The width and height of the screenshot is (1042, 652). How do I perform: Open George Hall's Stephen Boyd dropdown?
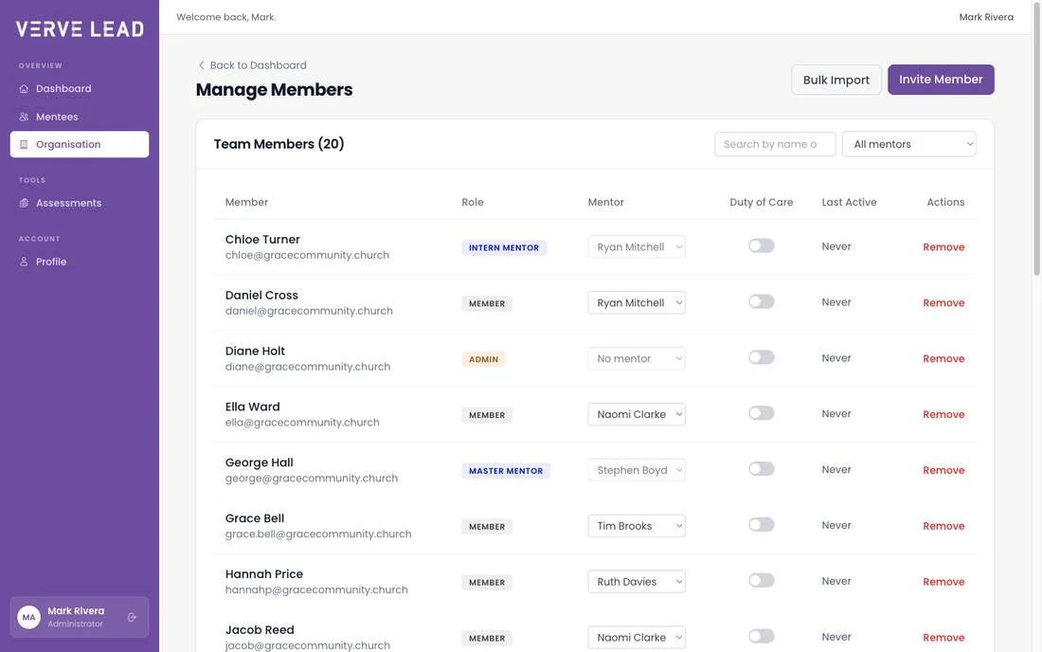click(x=637, y=470)
